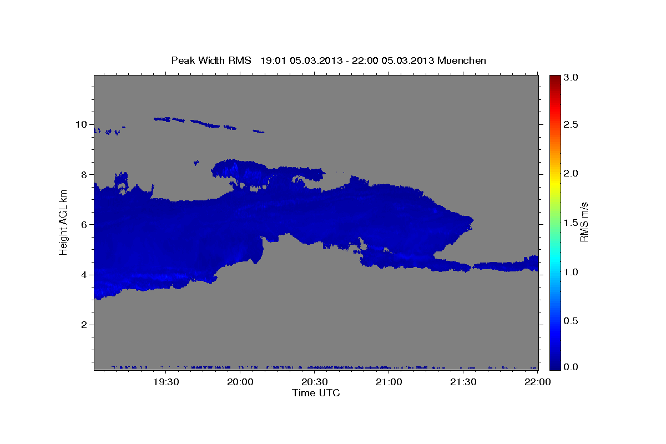Click the colorbar value 1.0
666x444 pixels.
[572, 272]
